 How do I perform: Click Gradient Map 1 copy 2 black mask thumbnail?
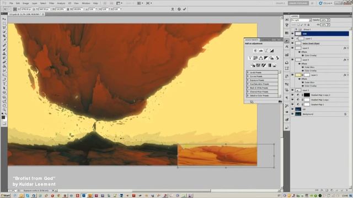(307, 95)
